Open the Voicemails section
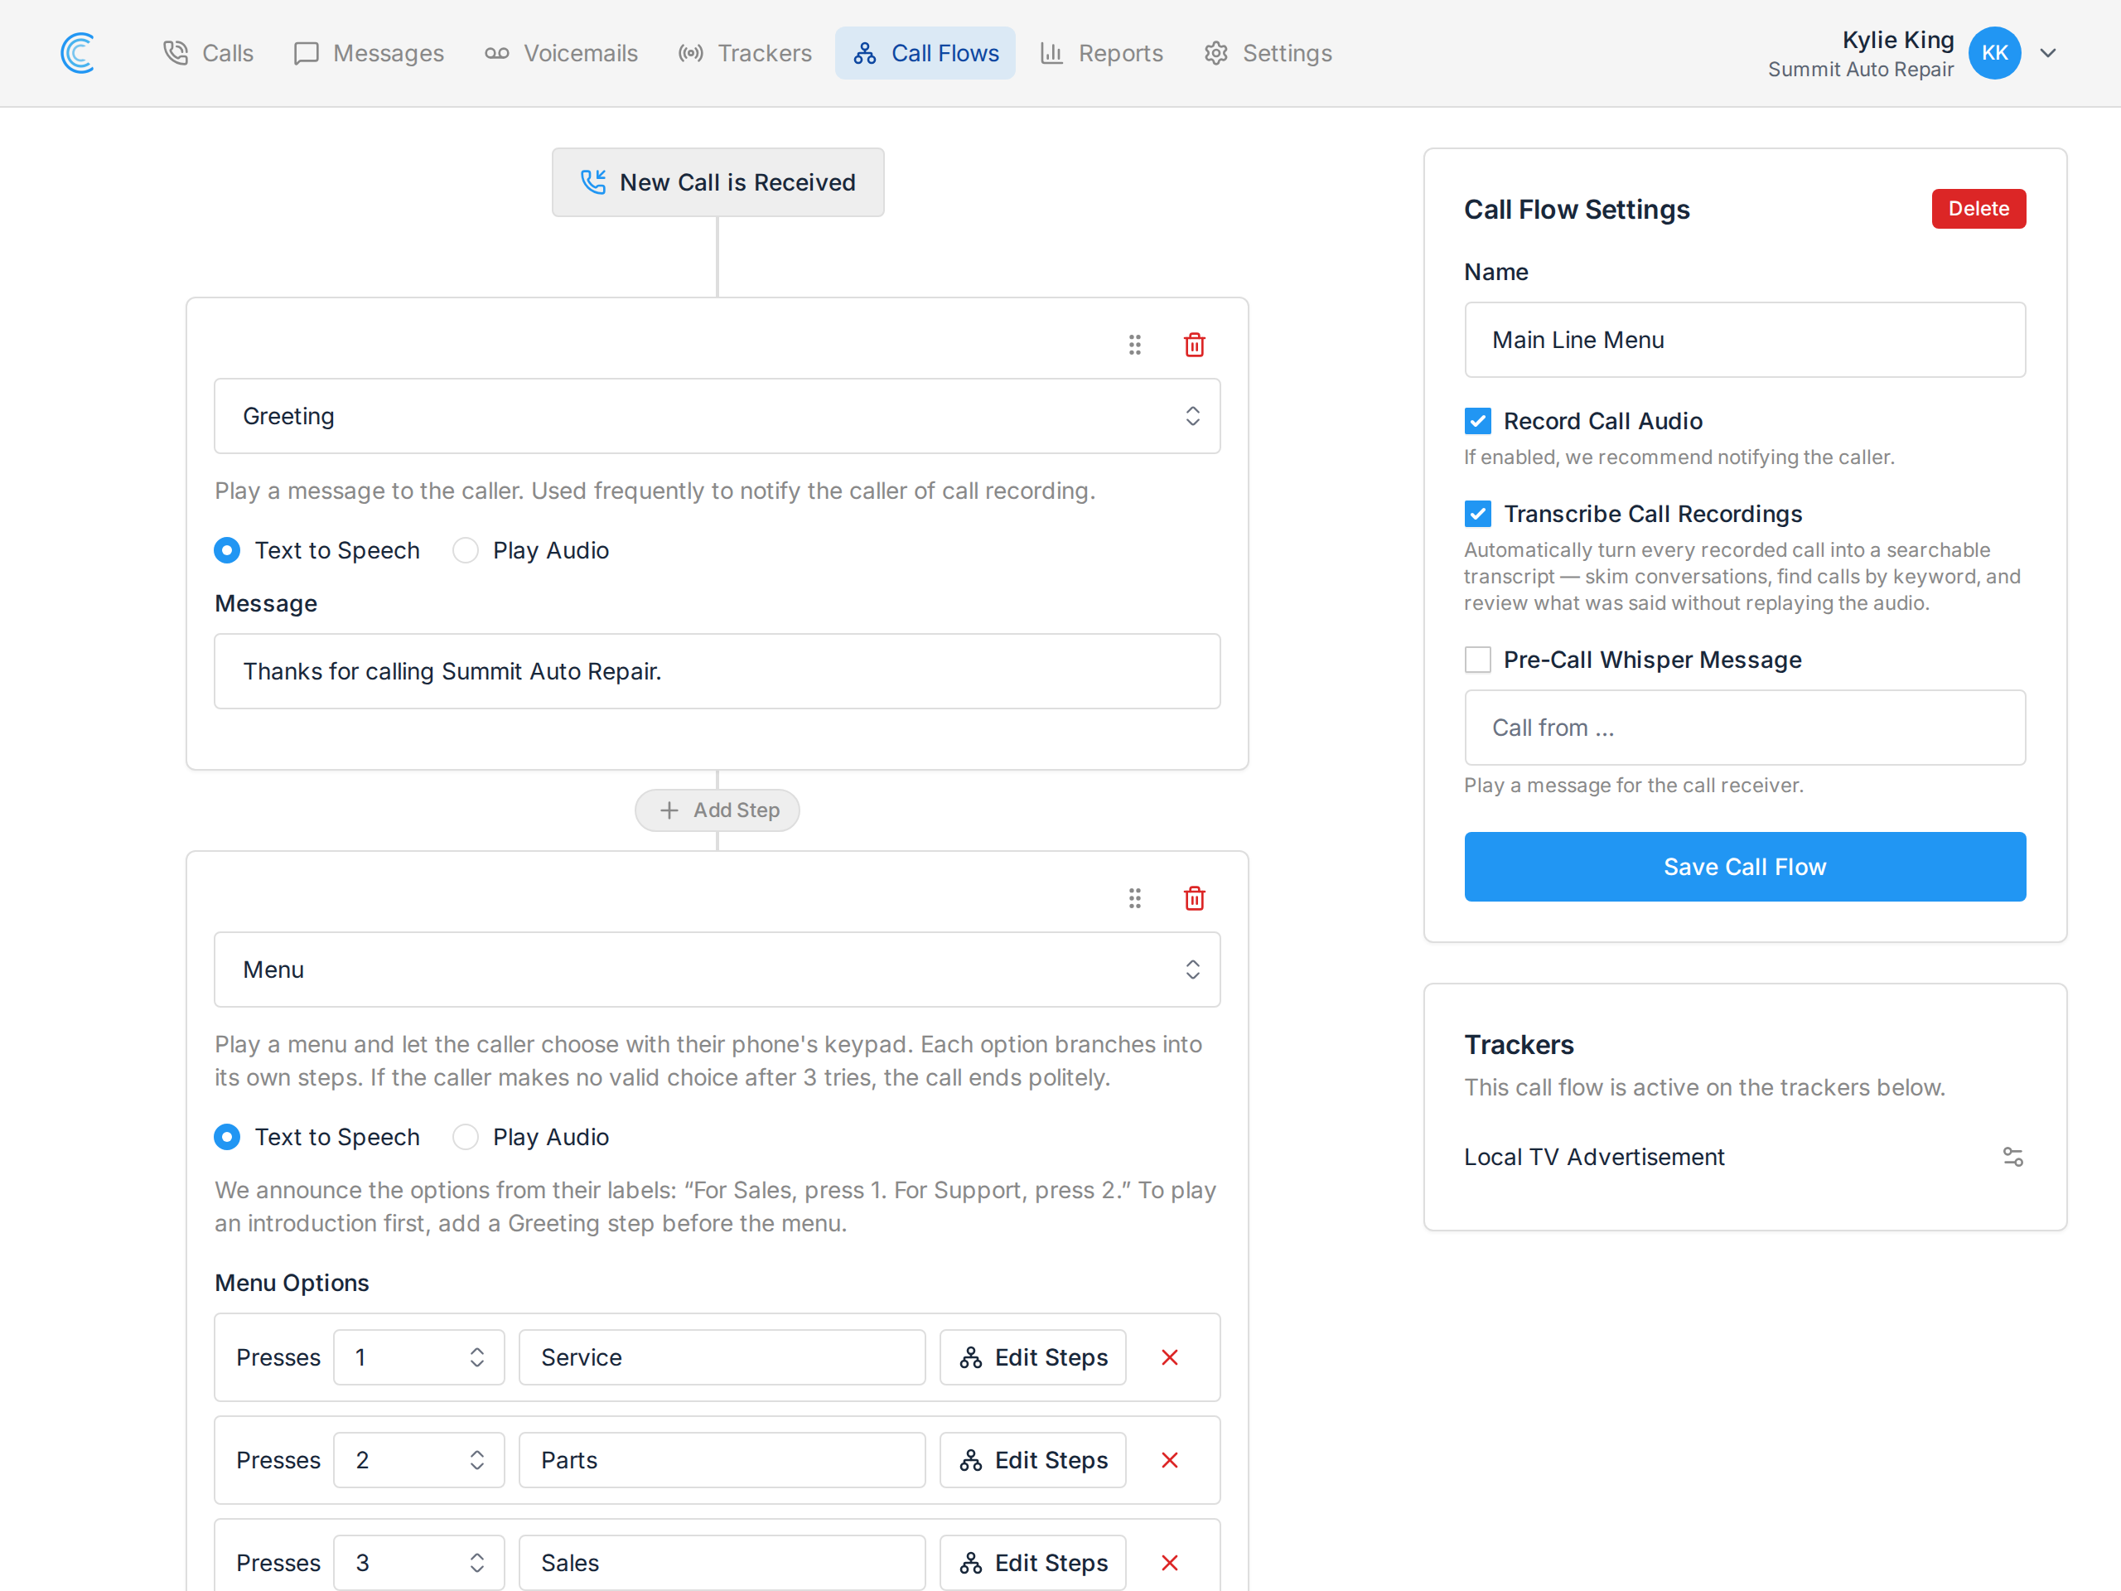This screenshot has width=2121, height=1591. (x=561, y=53)
